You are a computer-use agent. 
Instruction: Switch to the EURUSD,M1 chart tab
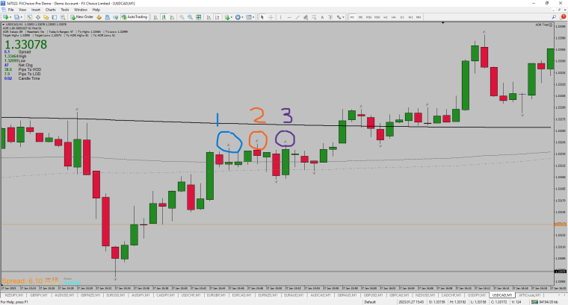(x=116, y=295)
